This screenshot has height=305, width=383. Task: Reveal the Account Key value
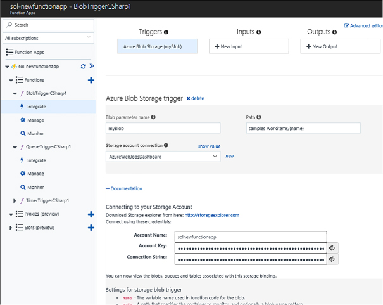pyautogui.click(x=332, y=248)
